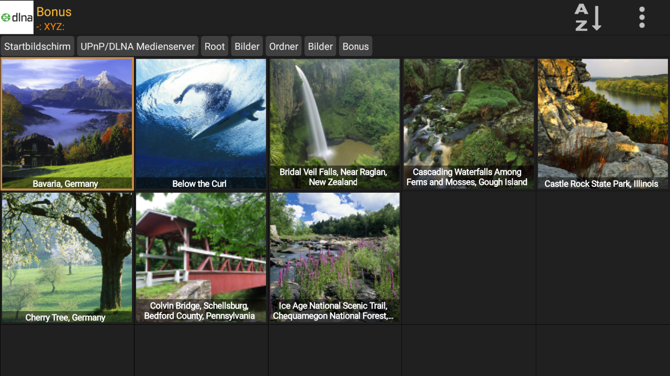670x376 pixels.
Task: View Castle Rock State Park photo
Action: (603, 124)
